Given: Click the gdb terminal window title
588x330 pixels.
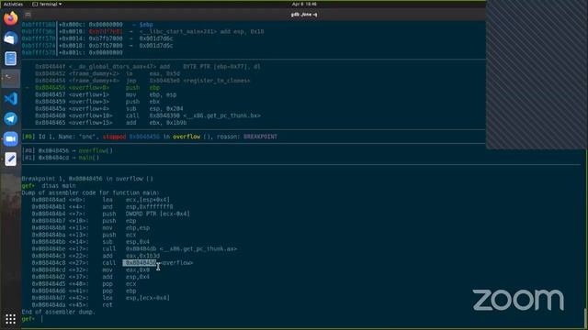Looking at the screenshot, I should click(304, 15).
